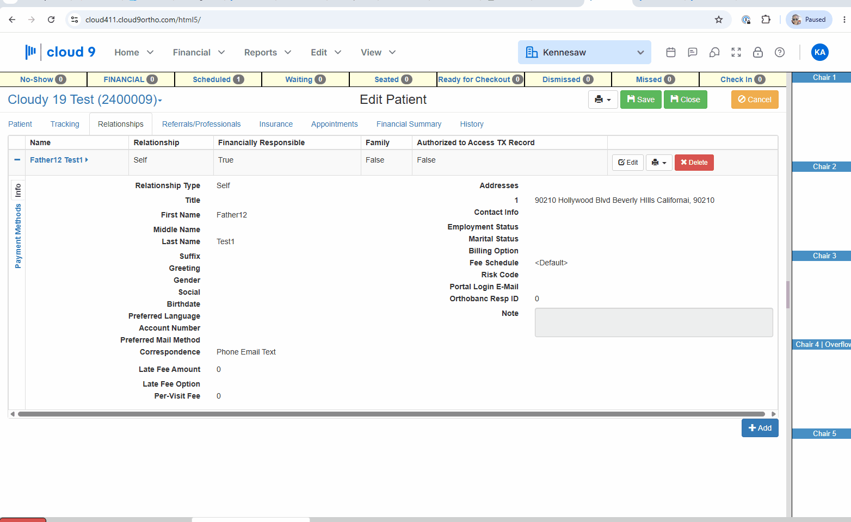
Task: Expand the Home menu
Action: pos(134,52)
